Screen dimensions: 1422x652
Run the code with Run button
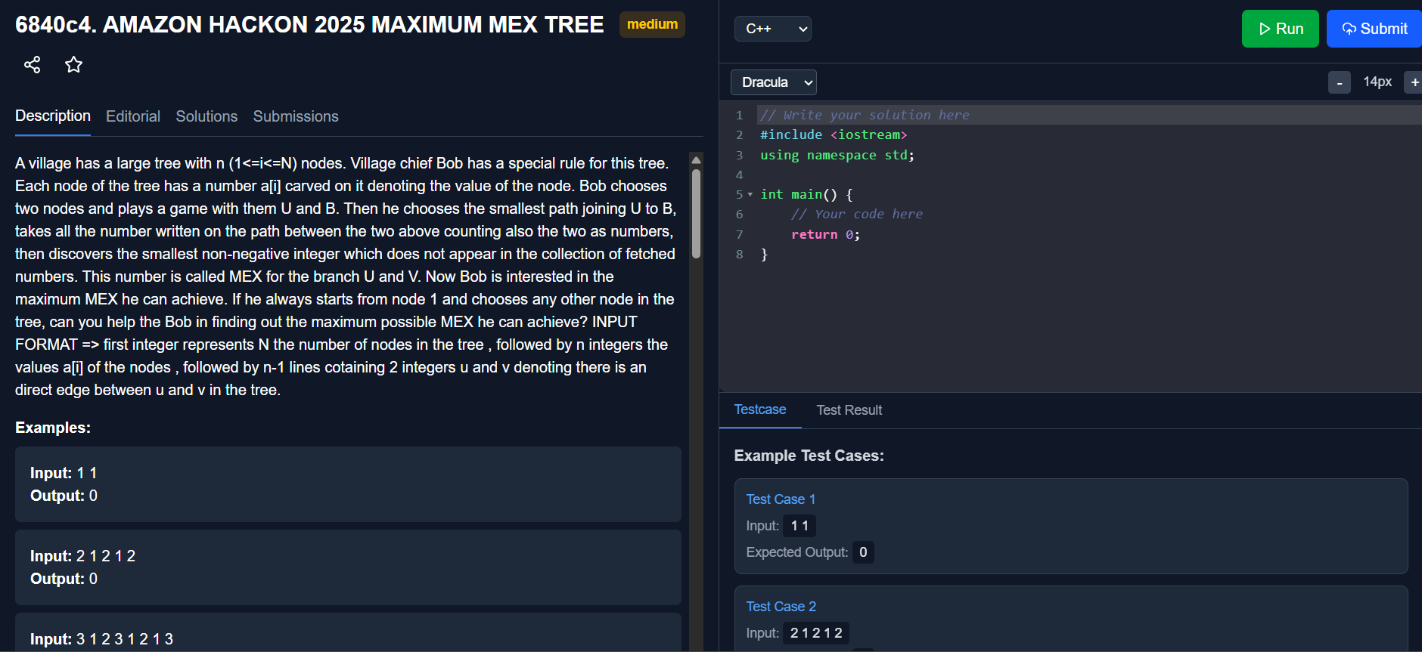(1280, 29)
